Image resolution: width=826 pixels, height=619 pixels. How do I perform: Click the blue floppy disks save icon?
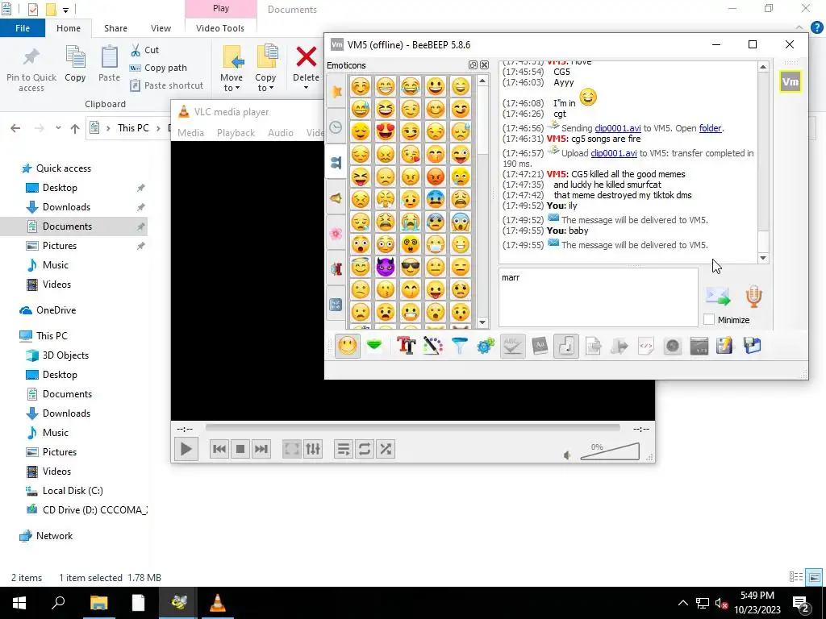752,346
